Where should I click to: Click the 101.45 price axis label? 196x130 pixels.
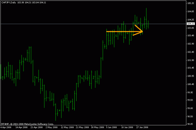191,68
